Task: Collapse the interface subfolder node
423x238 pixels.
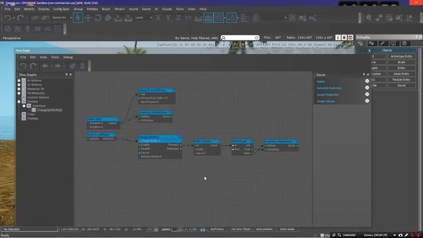Action: click(24, 106)
